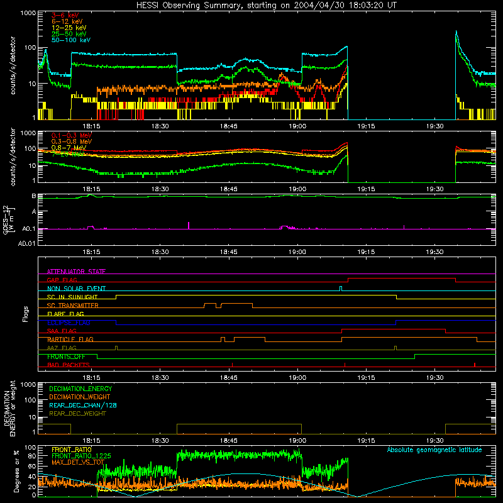Select the SAA_FLAG label
Viewport: 503px width, 503px height.
62,331
